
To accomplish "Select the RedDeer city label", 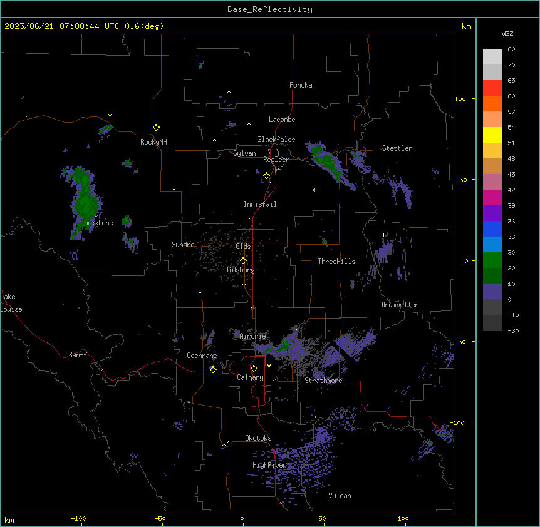I will click(x=276, y=160).
